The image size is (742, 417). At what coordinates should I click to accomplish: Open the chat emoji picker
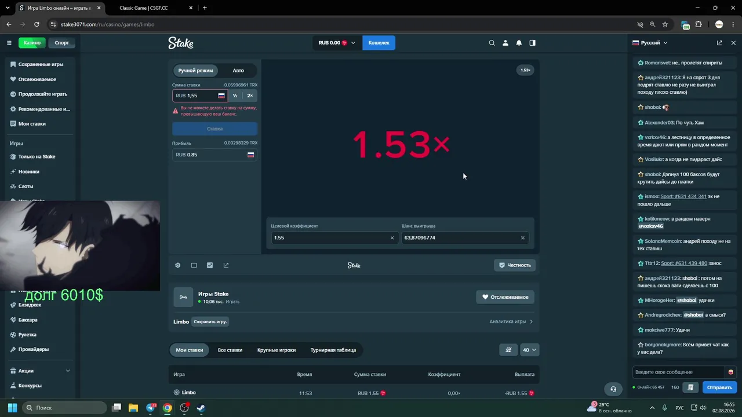pyautogui.click(x=730, y=372)
